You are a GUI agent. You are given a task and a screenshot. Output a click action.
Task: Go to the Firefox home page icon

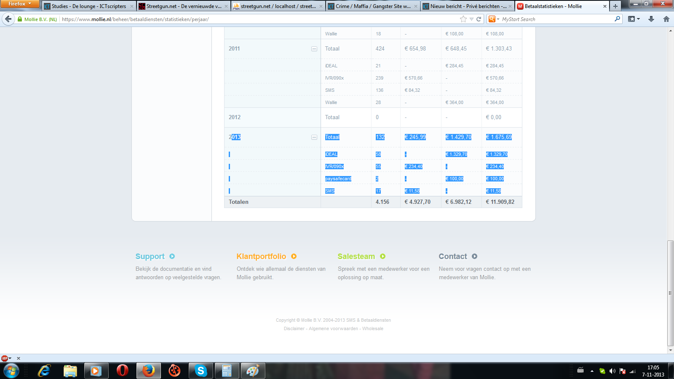(x=666, y=19)
